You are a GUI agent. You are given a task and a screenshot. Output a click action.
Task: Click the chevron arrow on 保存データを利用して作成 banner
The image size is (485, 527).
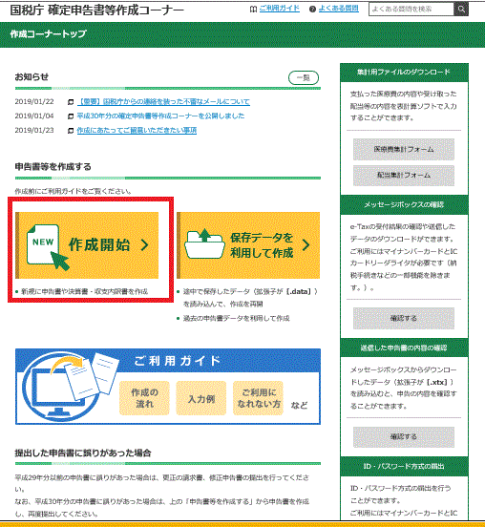click(x=306, y=245)
